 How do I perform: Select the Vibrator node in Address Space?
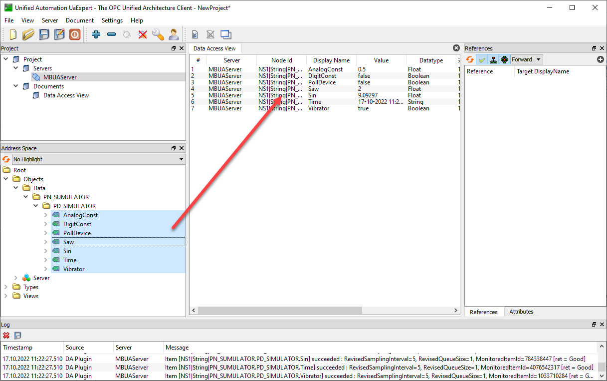tap(74, 269)
